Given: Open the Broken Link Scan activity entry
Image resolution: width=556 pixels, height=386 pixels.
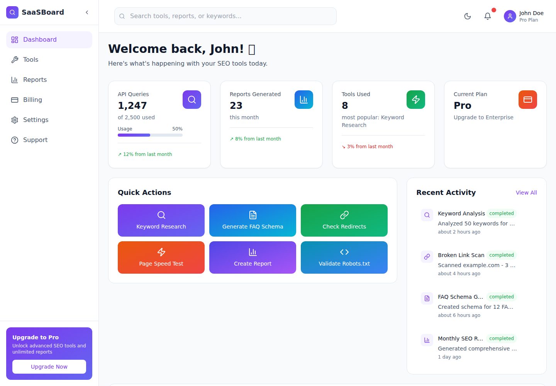Looking at the screenshot, I should (x=476, y=264).
